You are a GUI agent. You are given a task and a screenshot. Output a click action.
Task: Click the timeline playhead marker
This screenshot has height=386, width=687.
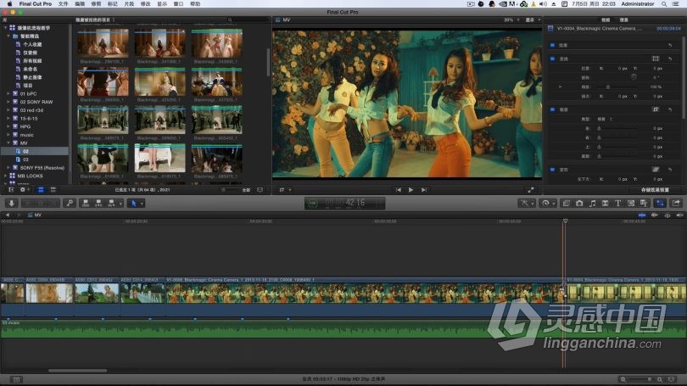(x=565, y=221)
